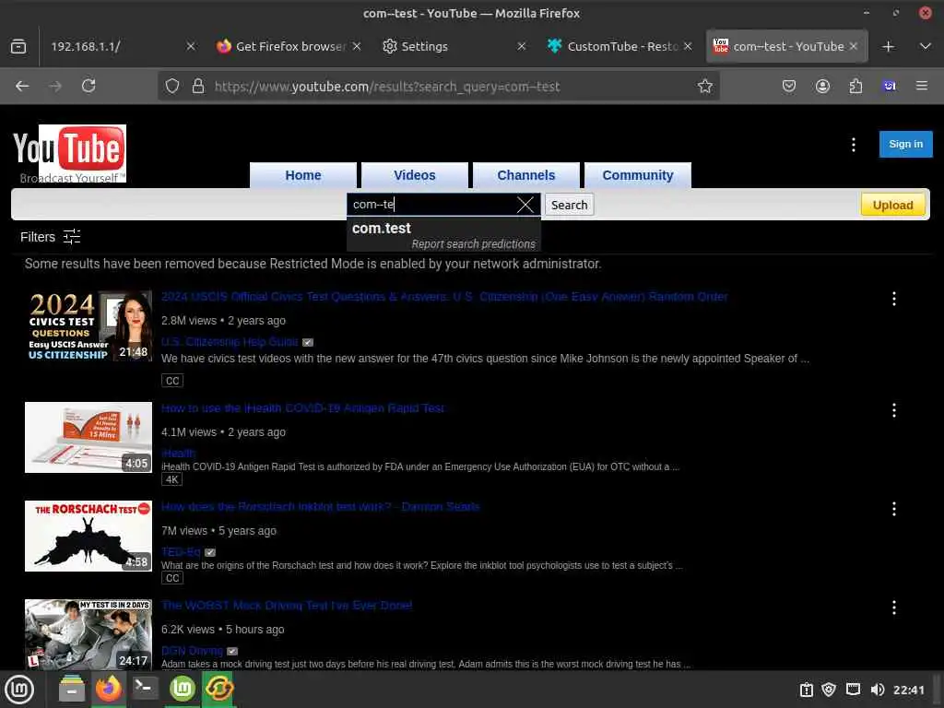The height and width of the screenshot is (708, 944).
Task: Open options menu for Mock Driving Test video
Action: 894,608
